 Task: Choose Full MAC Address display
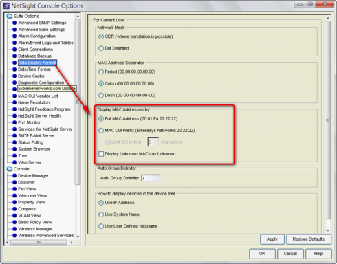coord(101,119)
